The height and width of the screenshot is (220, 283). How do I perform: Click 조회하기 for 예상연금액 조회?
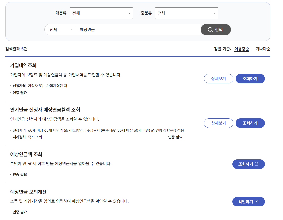[248, 164]
